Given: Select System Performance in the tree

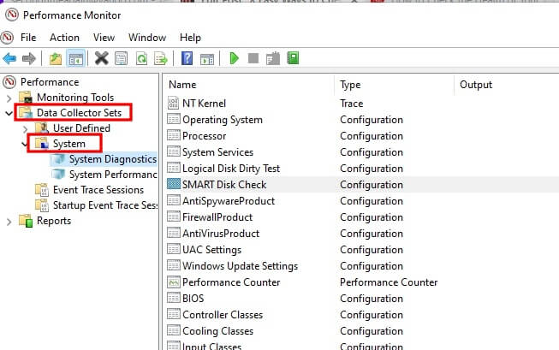Looking at the screenshot, I should pyautogui.click(x=113, y=175).
